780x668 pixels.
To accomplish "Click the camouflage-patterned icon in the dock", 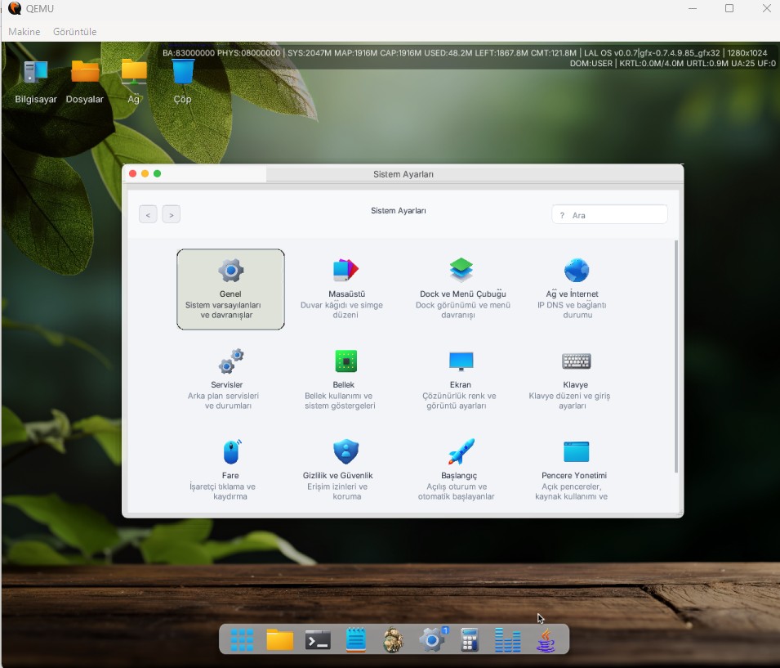I will click(x=393, y=639).
